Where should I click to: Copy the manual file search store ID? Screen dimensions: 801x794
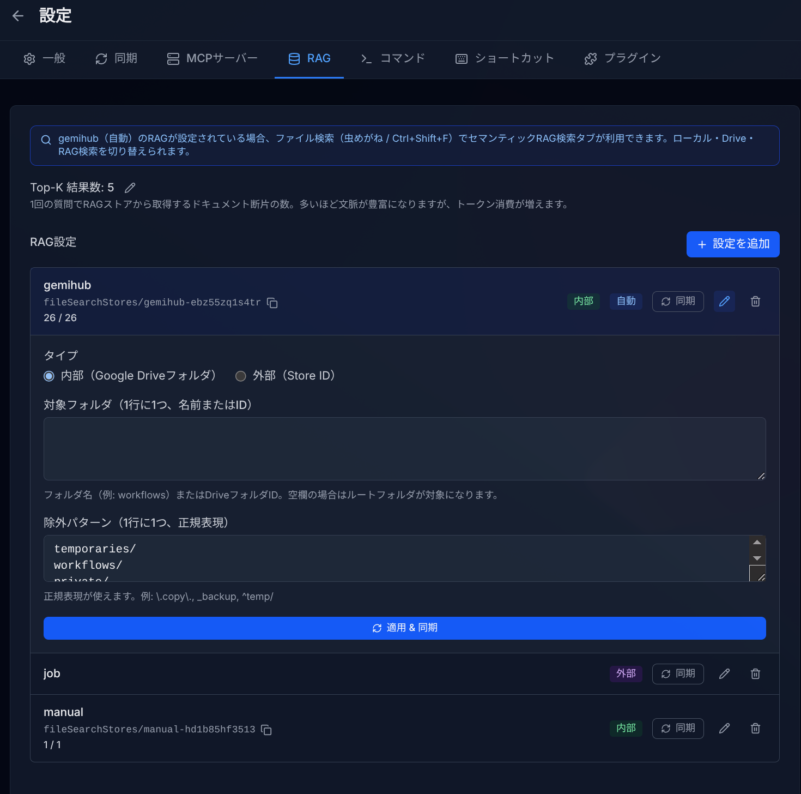pyautogui.click(x=266, y=730)
